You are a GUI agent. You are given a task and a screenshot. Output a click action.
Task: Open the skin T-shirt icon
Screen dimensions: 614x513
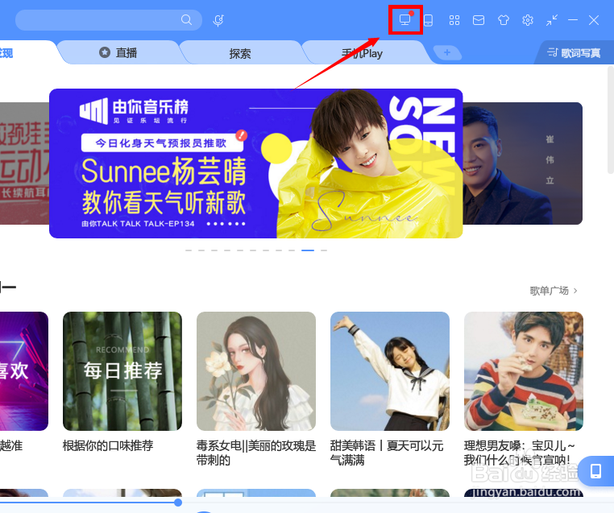(x=503, y=20)
